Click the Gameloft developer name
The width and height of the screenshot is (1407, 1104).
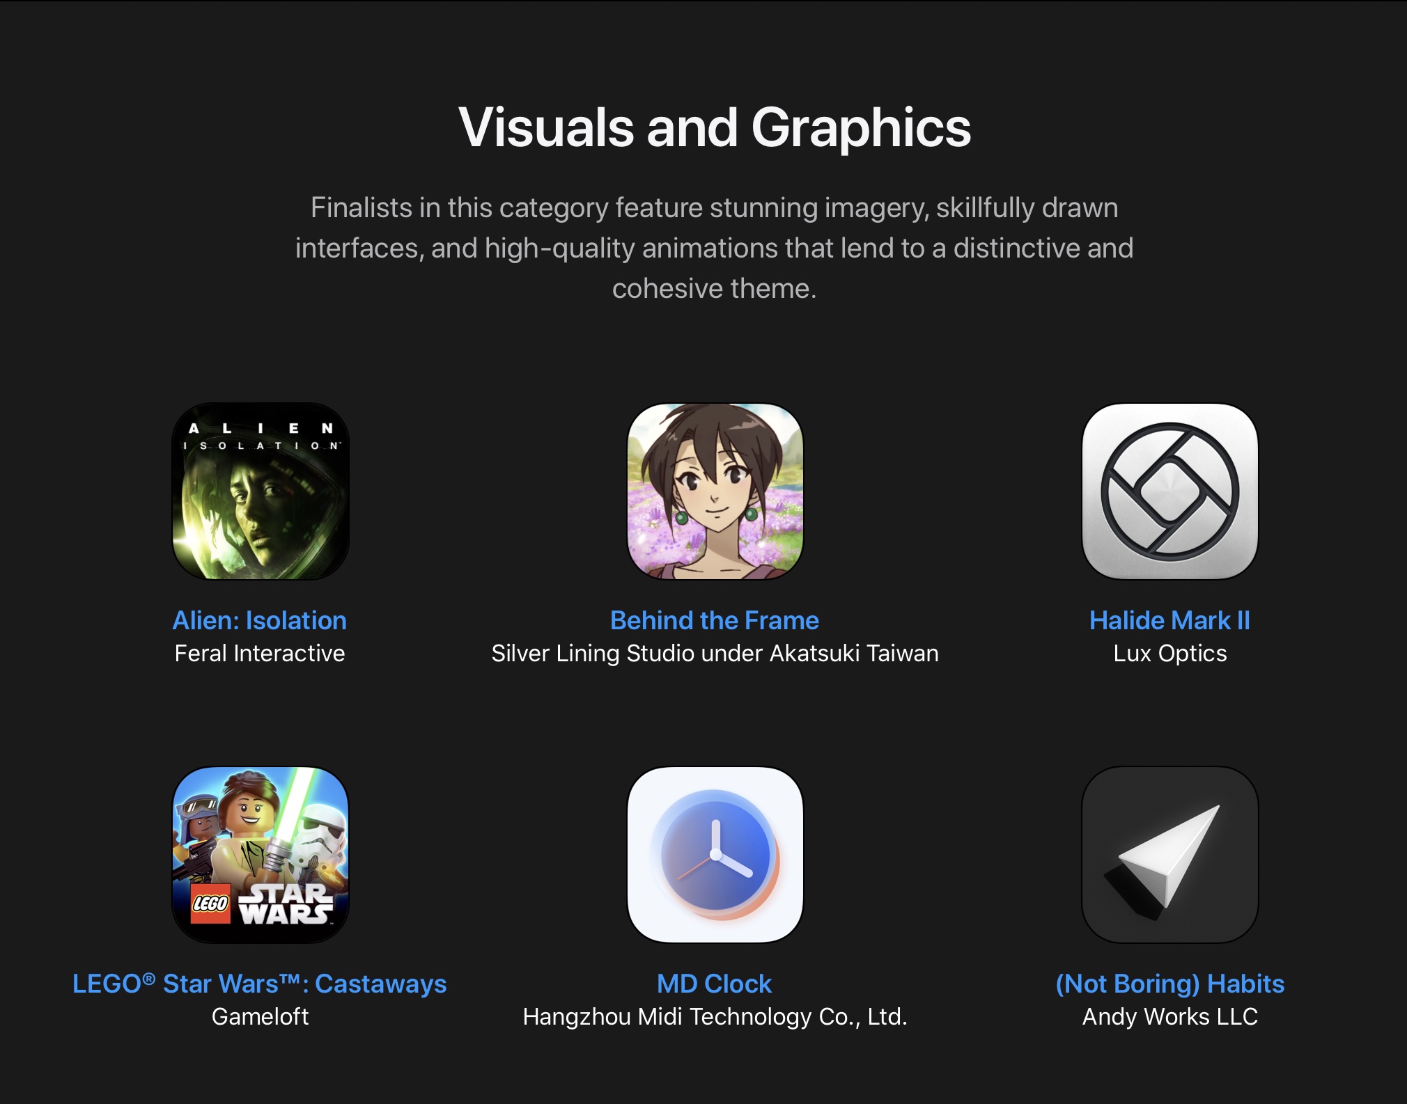[x=260, y=1016]
